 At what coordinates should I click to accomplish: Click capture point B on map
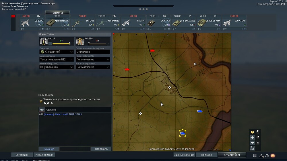point(170,88)
